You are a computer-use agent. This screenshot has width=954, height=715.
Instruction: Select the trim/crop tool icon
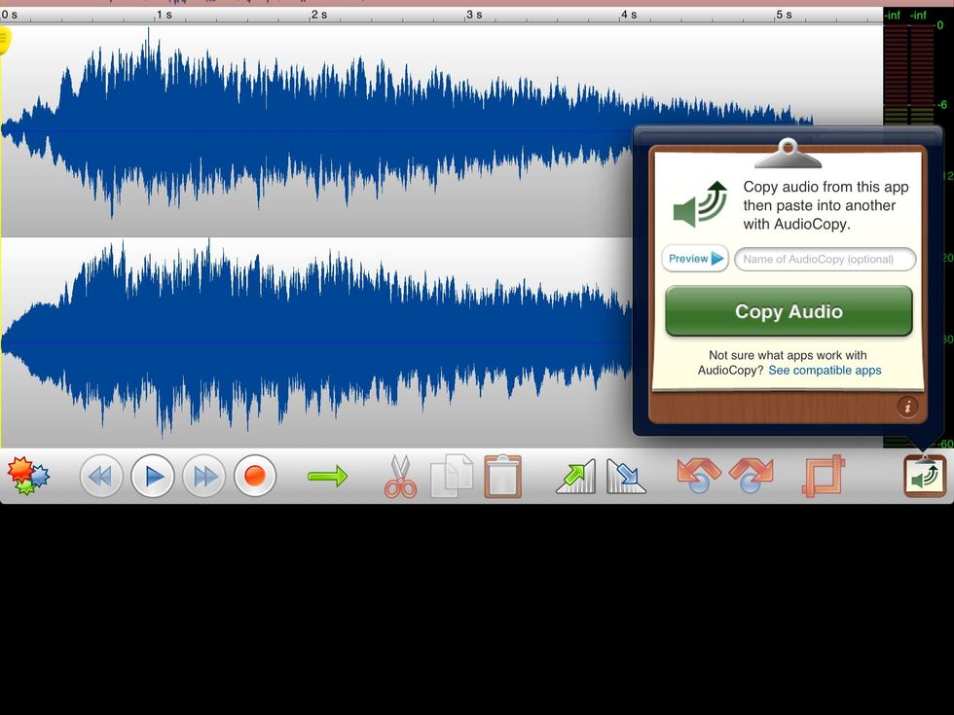823,476
